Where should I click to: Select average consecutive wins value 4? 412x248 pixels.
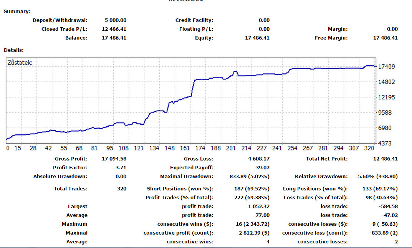pos(268,242)
